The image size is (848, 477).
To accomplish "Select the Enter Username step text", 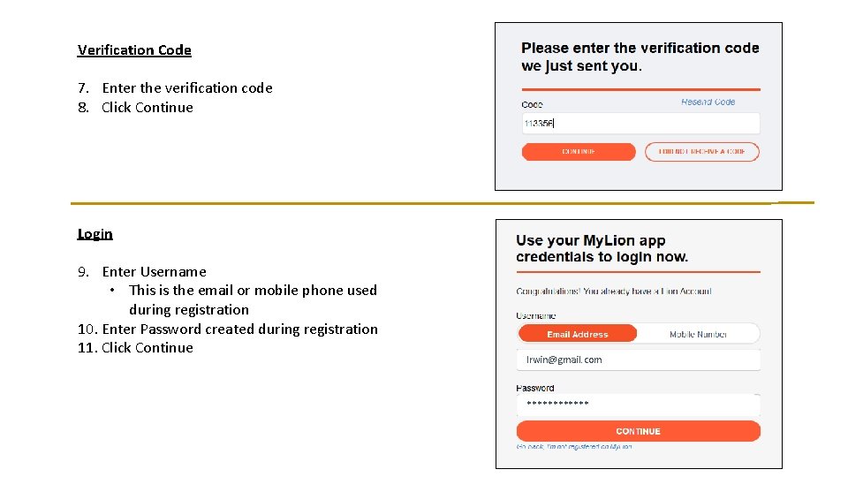I will coord(154,271).
